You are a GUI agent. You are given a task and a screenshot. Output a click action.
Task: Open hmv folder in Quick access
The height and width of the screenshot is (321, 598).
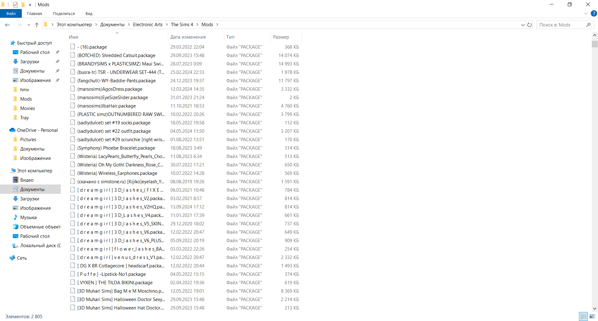(x=21, y=90)
